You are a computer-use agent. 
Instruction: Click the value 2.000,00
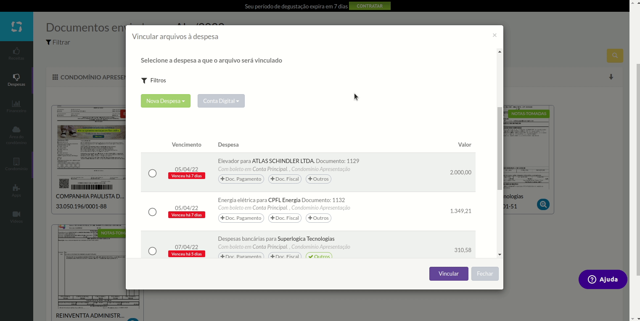coord(460,172)
